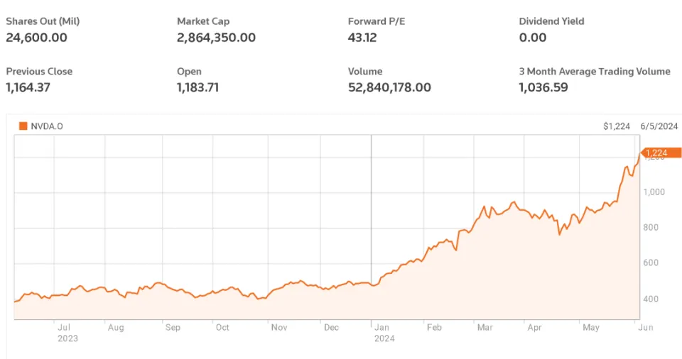
Task: Click the 3 Month Average Trading Volume label
Action: [595, 71]
